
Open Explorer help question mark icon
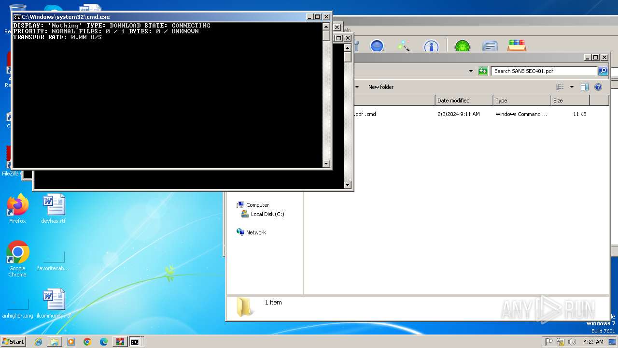tap(598, 87)
